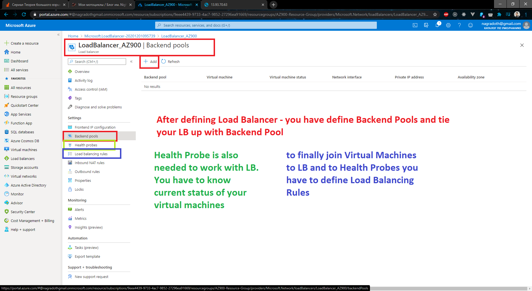Refresh the backend pools list
Image resolution: width=532 pixels, height=291 pixels.
pyautogui.click(x=170, y=62)
